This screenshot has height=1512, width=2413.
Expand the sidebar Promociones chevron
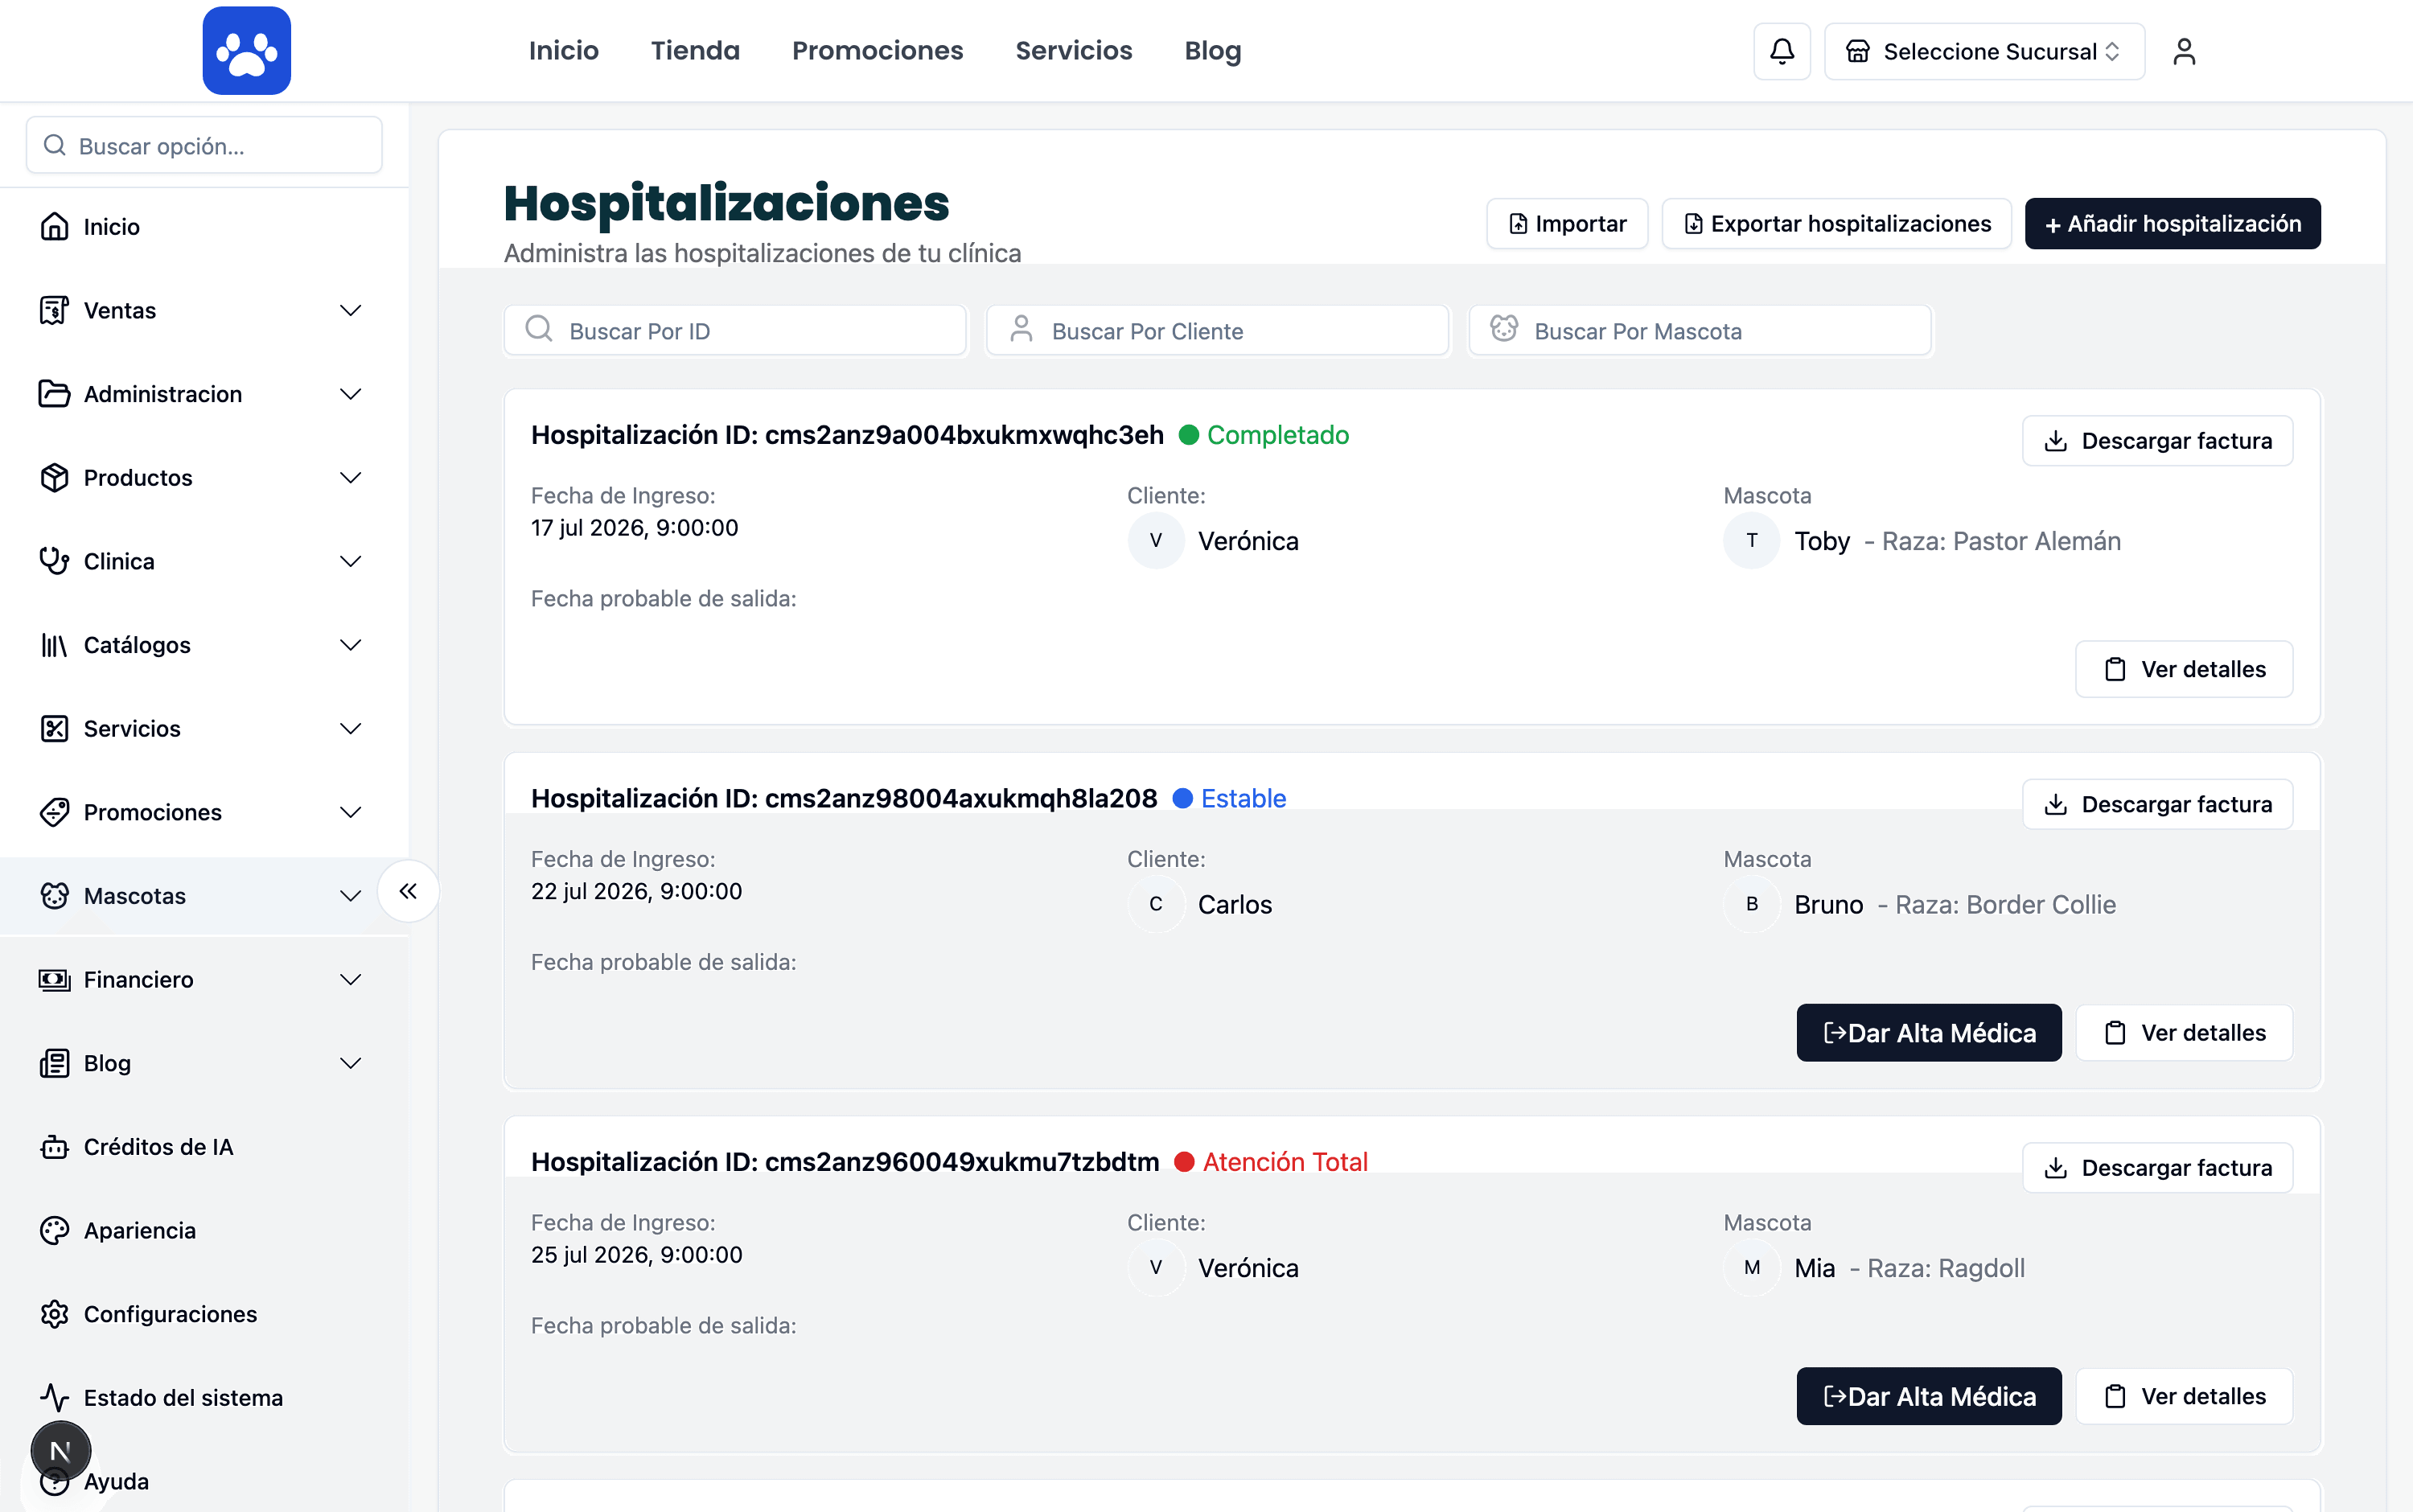coord(350,812)
